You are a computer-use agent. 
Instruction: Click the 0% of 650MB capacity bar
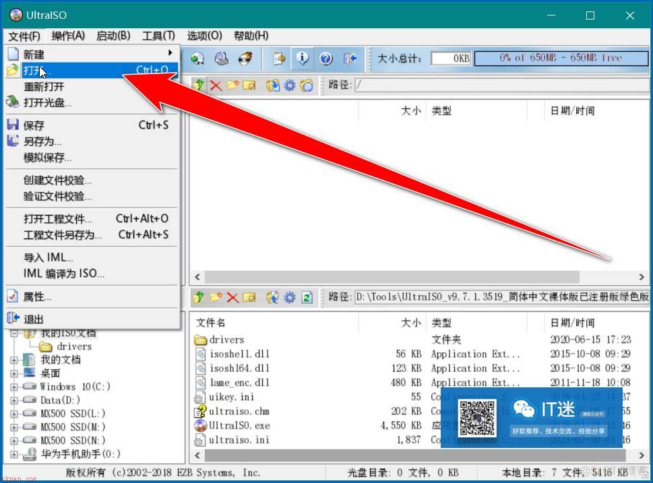coord(561,59)
